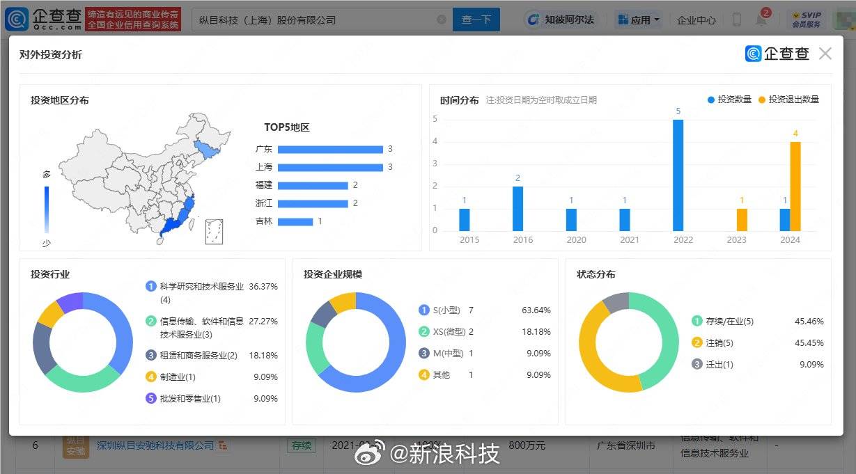
Task: Open 企业中心 menu item
Action: (x=696, y=20)
